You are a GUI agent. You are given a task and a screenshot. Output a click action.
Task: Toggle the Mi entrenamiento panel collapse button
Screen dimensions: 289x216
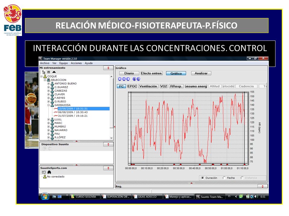coord(108,68)
